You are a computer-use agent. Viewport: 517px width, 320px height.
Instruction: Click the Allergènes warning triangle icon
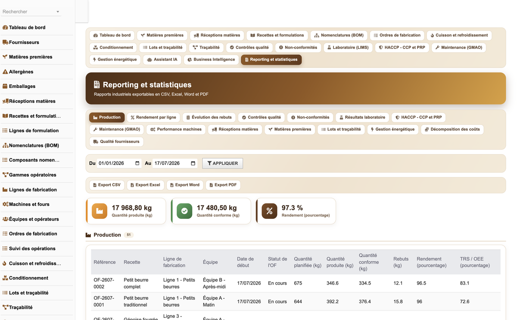tap(5, 71)
